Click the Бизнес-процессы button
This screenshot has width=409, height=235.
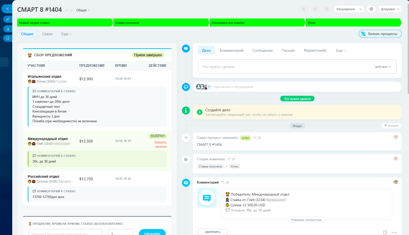pos(380,34)
